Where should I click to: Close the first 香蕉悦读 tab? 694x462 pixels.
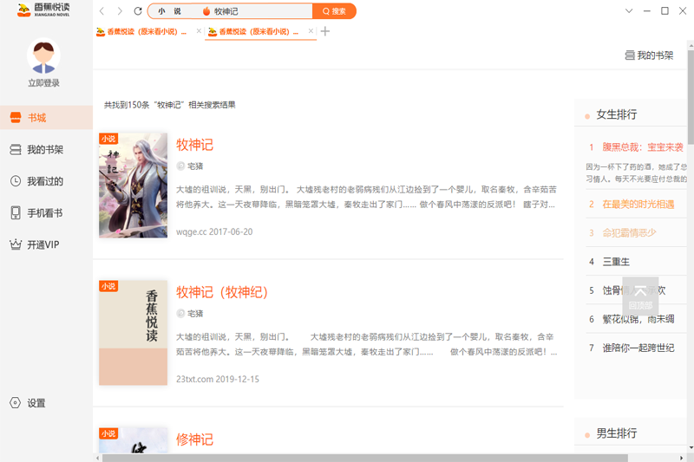(199, 31)
